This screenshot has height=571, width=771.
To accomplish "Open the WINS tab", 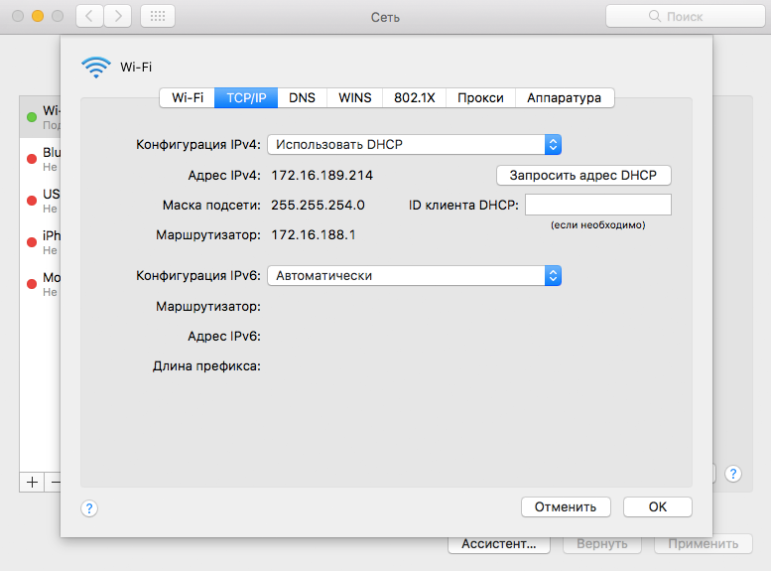I will point(354,97).
